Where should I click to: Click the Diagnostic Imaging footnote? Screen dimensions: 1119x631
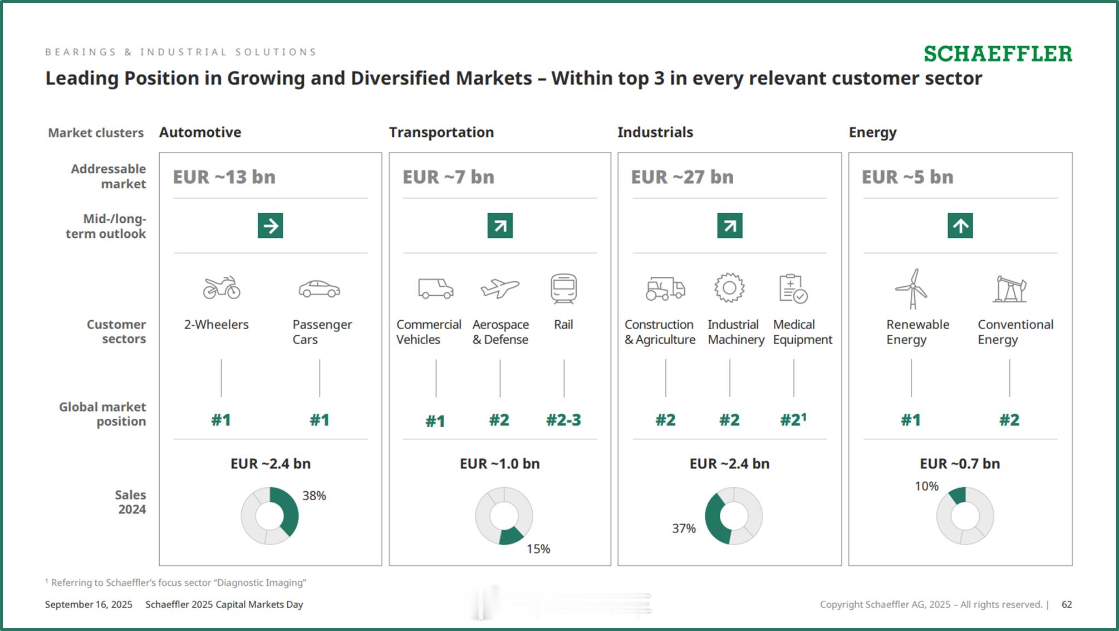tap(176, 583)
